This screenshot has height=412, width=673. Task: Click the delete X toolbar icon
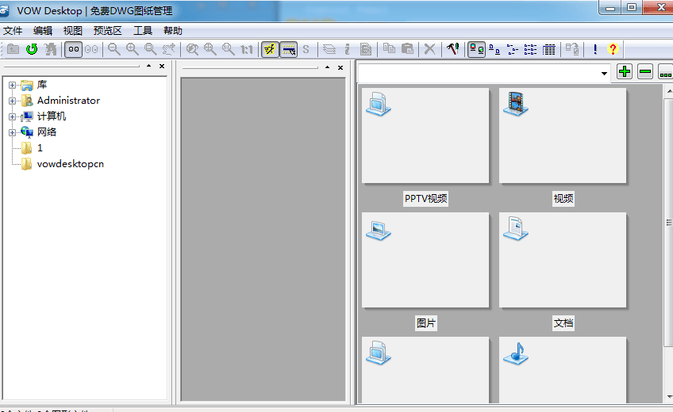point(429,49)
